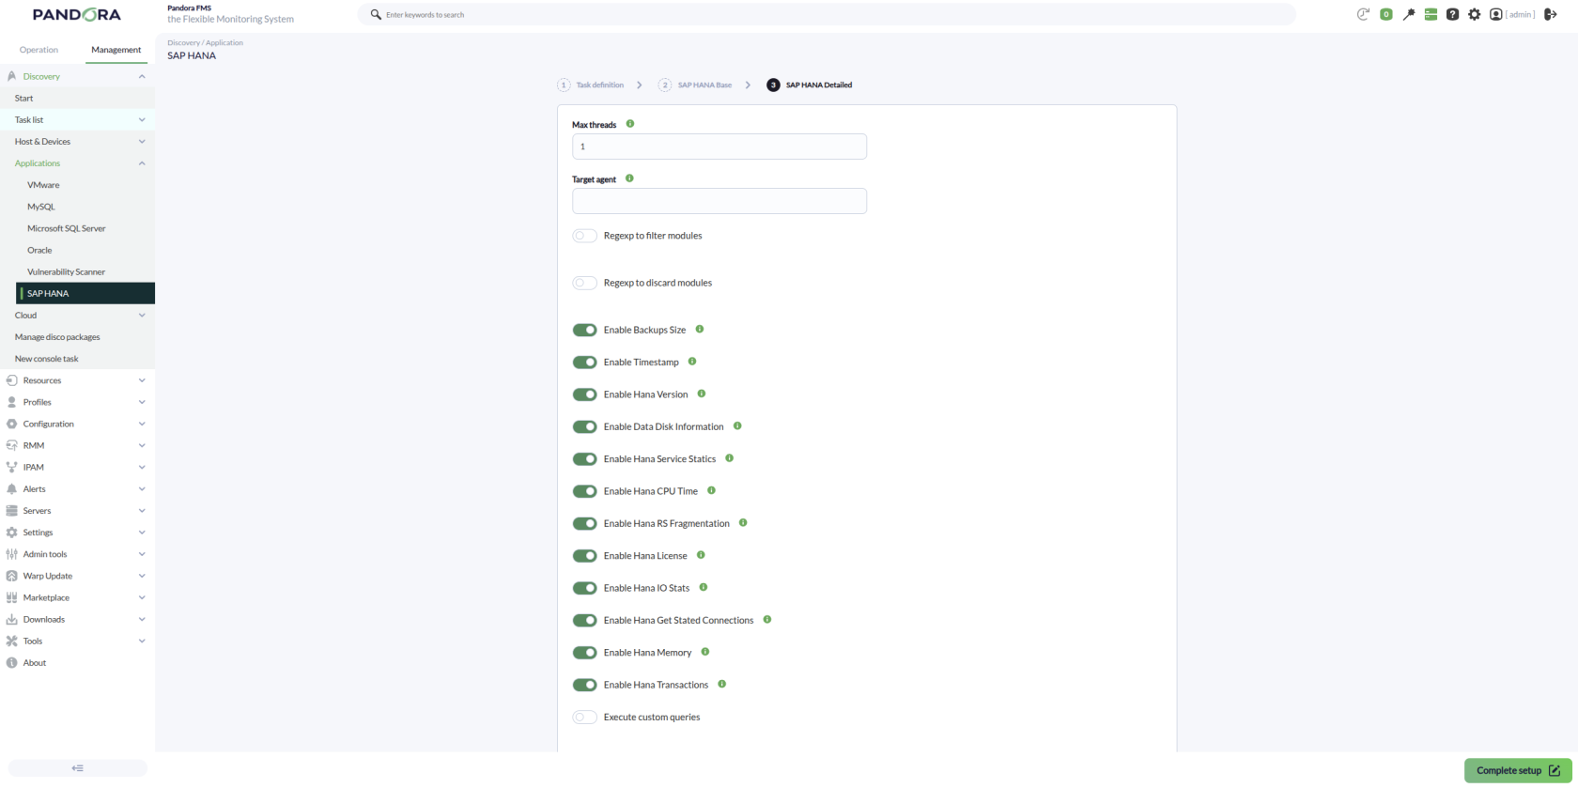Show info for Enable Hana Get Stated Connections
This screenshot has height=788, width=1578.
click(x=767, y=620)
